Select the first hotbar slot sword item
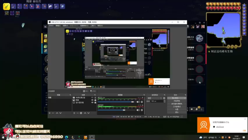The width and height of the screenshot is (248, 140). [7, 7]
